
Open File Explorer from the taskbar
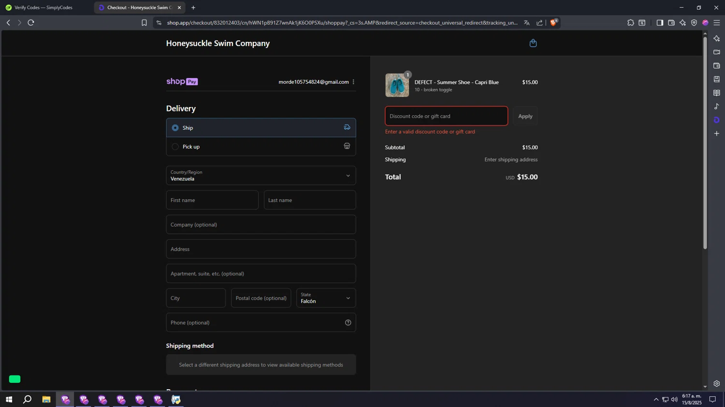pyautogui.click(x=46, y=399)
